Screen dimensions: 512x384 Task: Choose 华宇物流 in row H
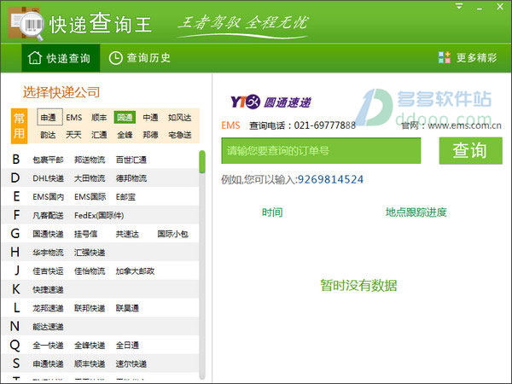[48, 253]
